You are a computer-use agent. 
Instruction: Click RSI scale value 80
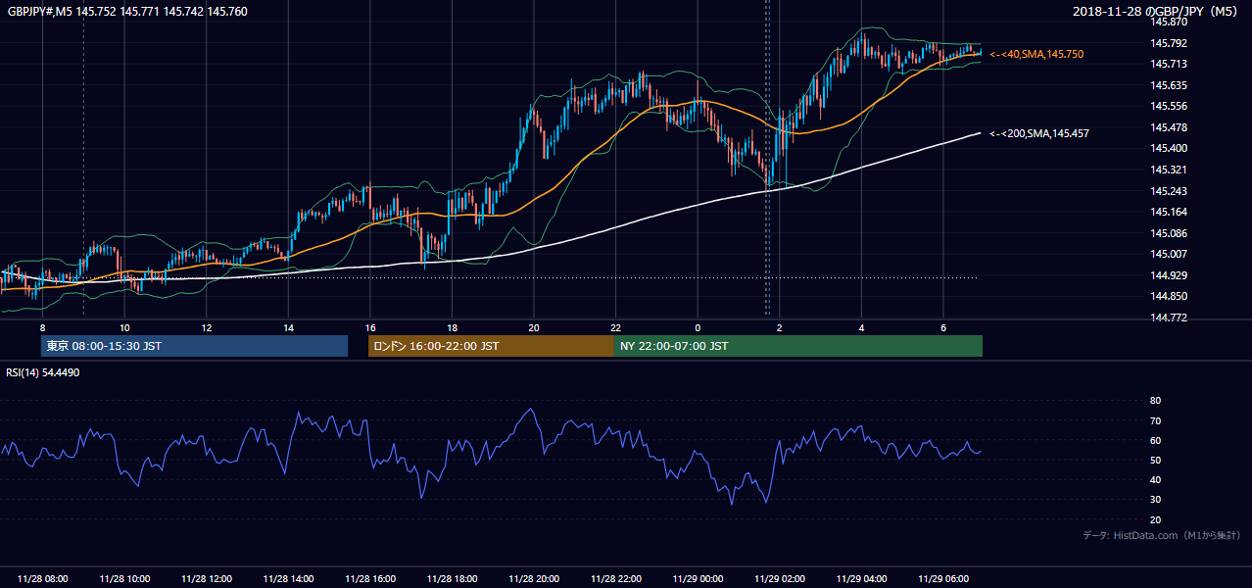[1155, 401]
